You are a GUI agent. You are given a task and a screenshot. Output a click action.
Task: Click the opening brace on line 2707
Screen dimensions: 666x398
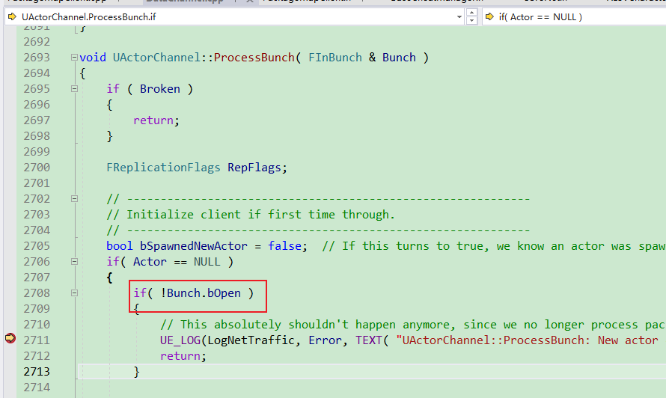pyautogui.click(x=109, y=278)
